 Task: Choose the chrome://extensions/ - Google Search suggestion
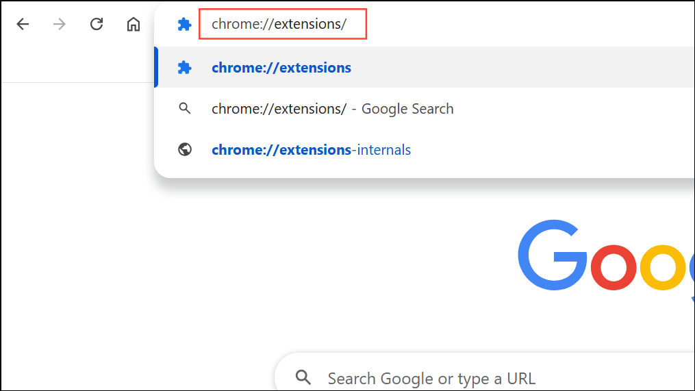(x=332, y=108)
